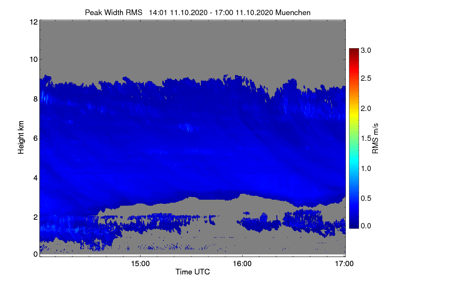Click the height axis label 2
The image size is (454, 302).
[35, 217]
